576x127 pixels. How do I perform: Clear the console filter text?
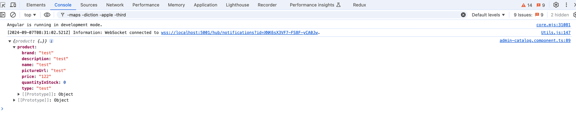[463, 15]
